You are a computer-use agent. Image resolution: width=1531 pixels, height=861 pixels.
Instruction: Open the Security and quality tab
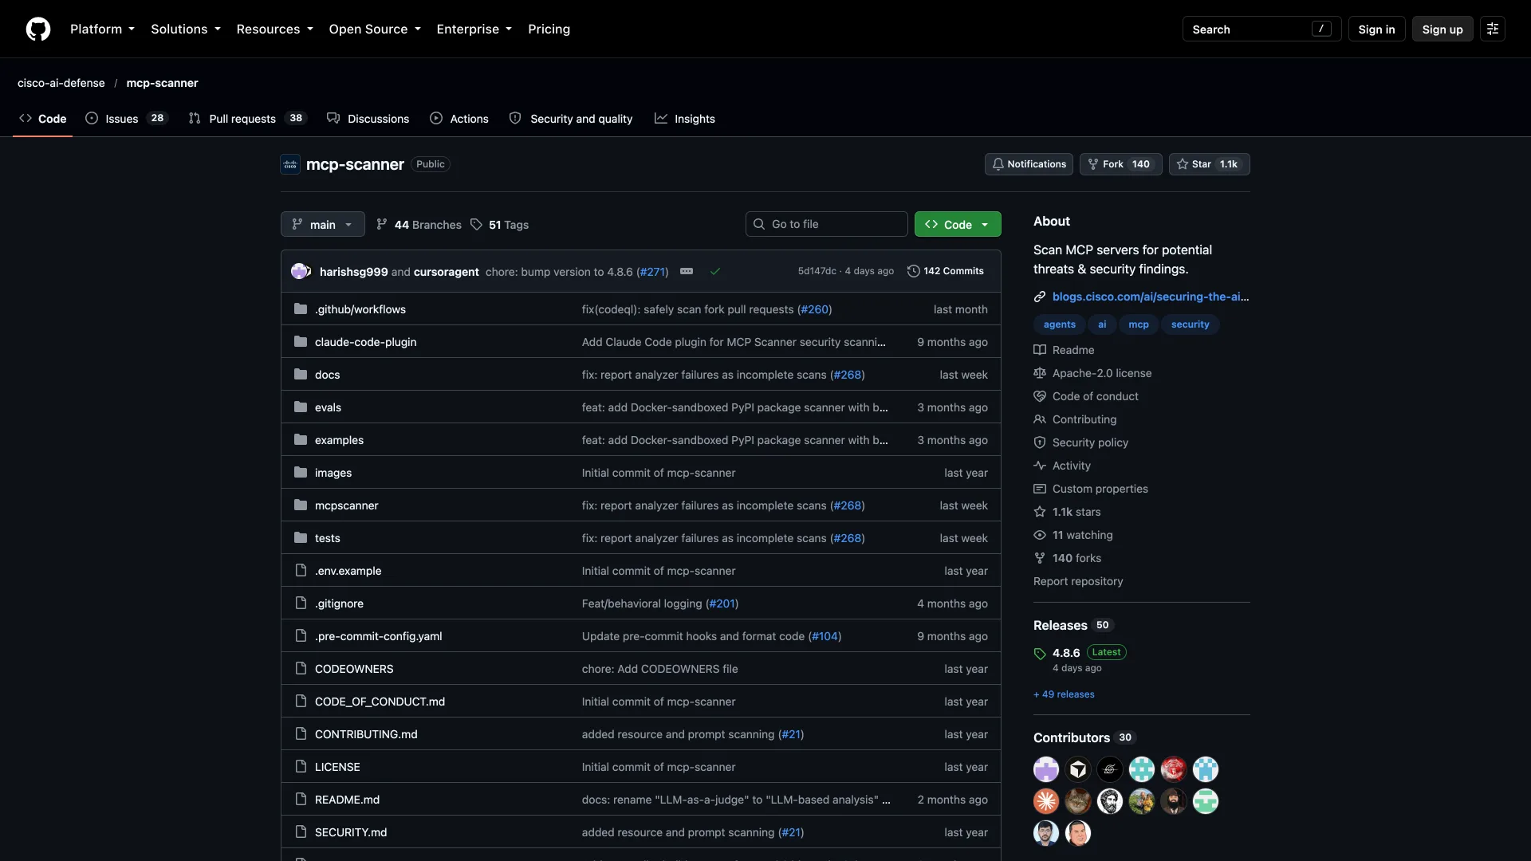[x=571, y=118]
